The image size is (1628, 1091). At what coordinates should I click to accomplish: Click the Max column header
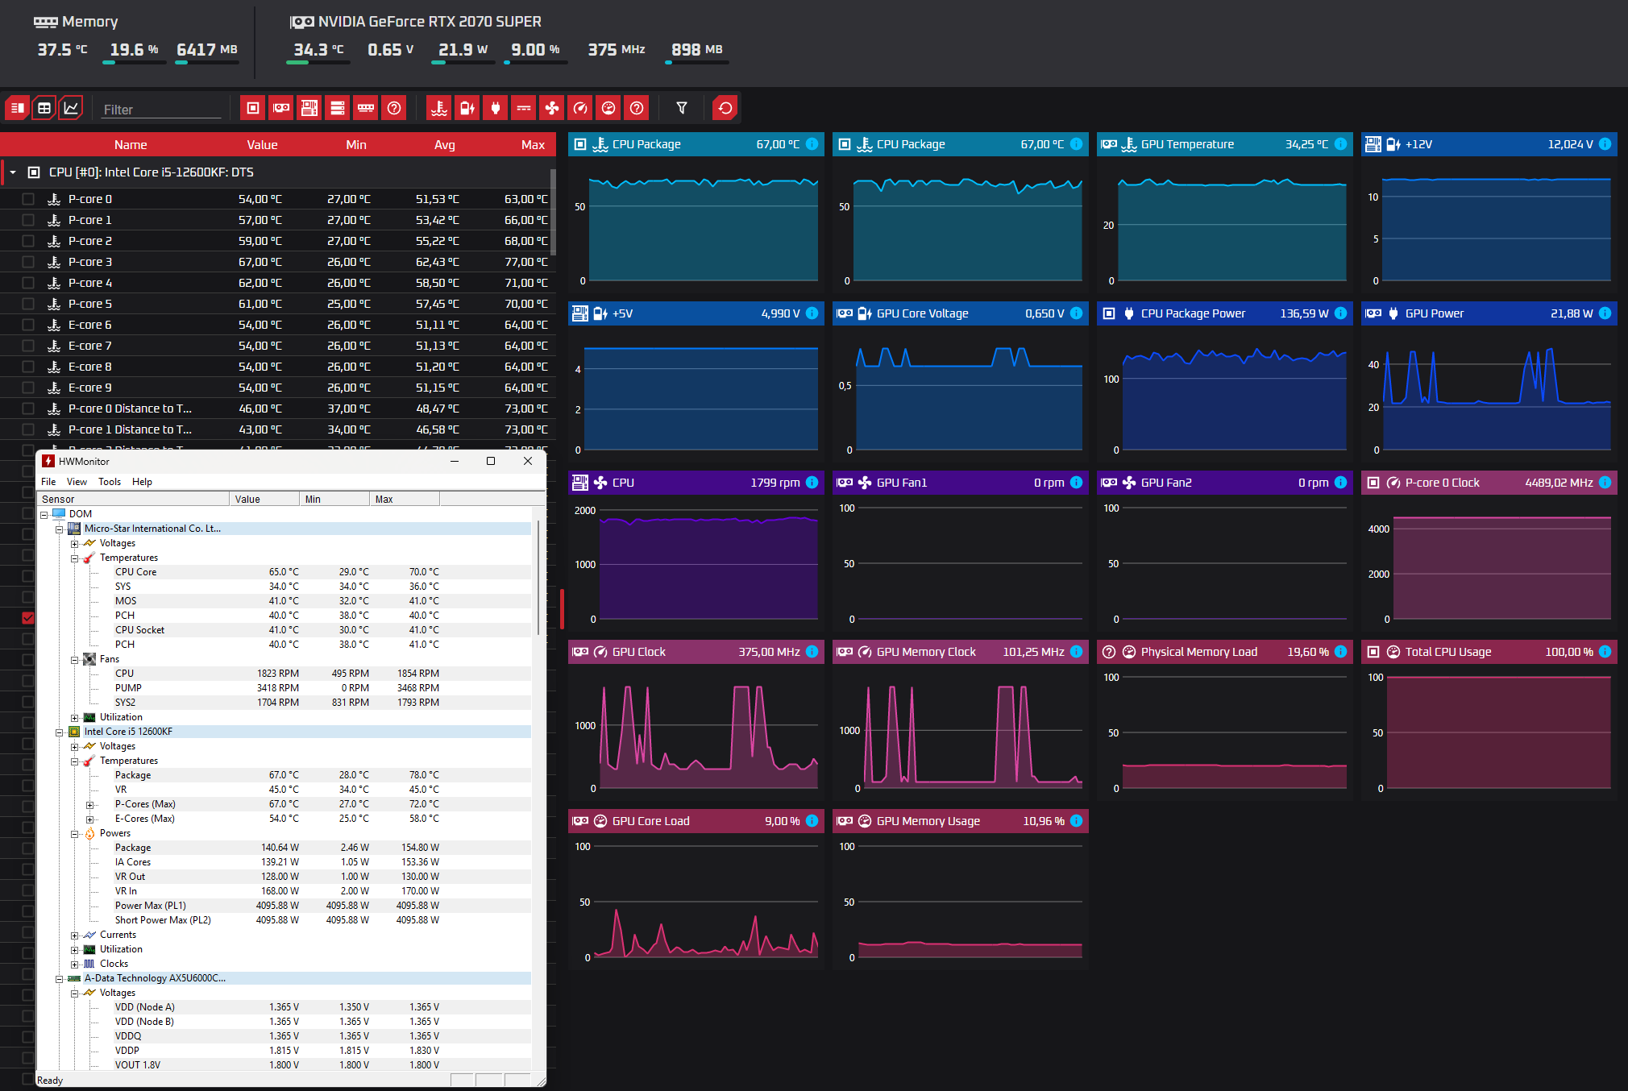point(532,145)
